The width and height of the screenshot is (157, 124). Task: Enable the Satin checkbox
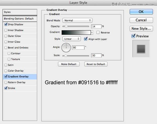[x=6, y=65]
